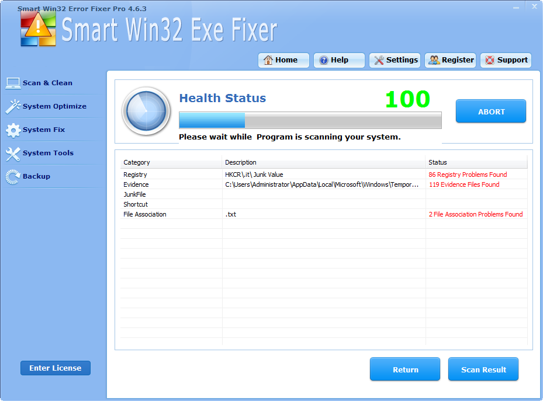
Task: Switch to the Home page
Action: click(283, 60)
